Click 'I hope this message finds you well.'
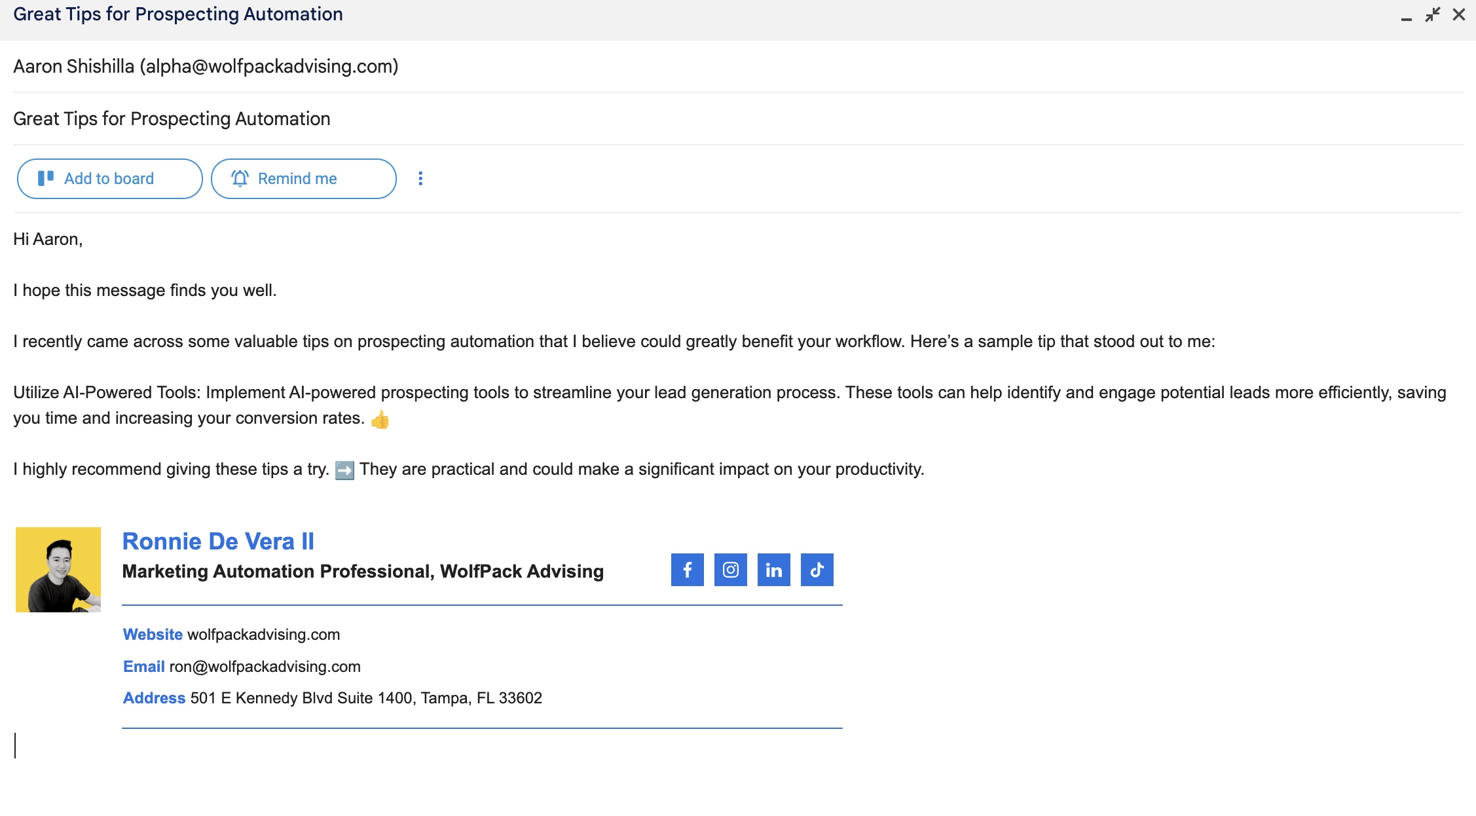Screen dimensions: 1476x816 coord(145,290)
